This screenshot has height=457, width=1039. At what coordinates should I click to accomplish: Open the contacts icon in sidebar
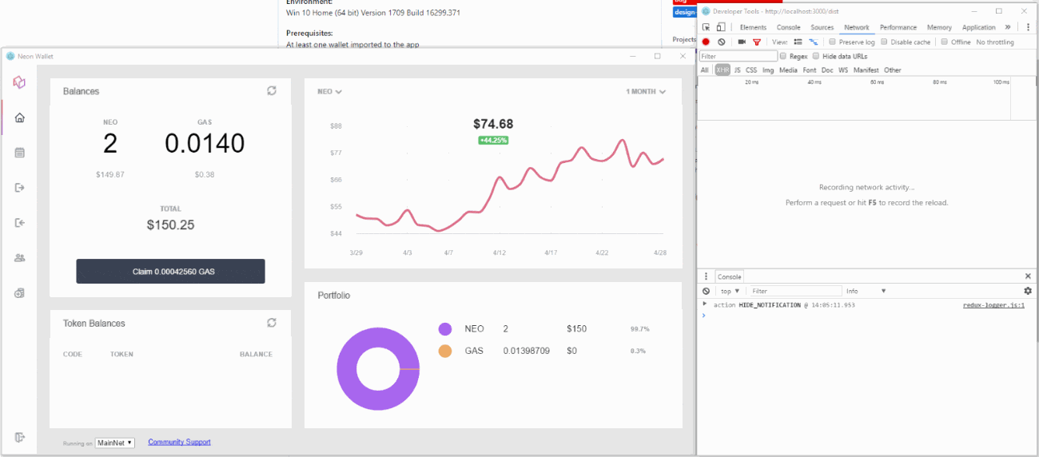tap(20, 258)
